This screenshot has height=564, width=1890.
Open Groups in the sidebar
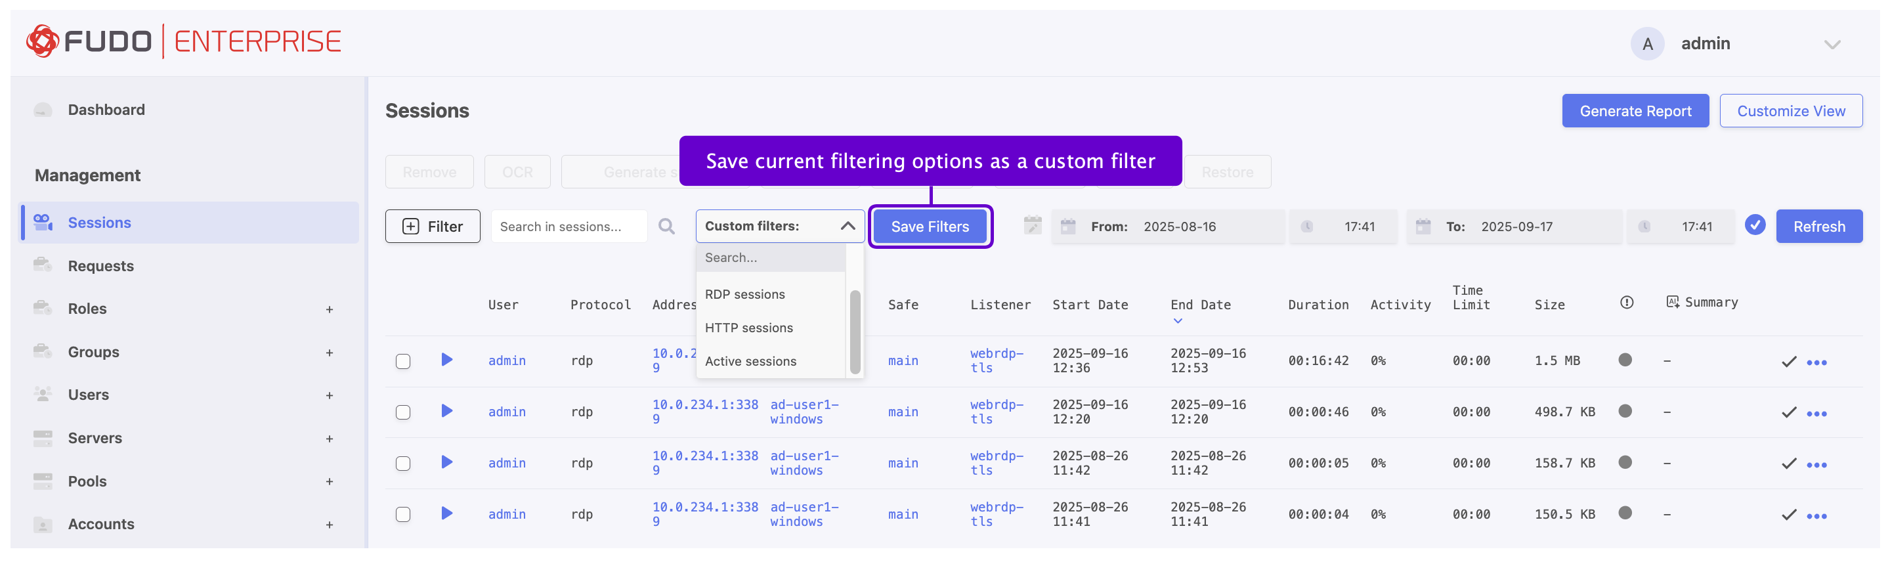pos(93,352)
